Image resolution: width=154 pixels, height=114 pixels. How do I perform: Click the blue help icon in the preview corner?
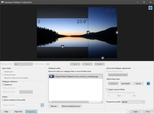(x=150, y=8)
